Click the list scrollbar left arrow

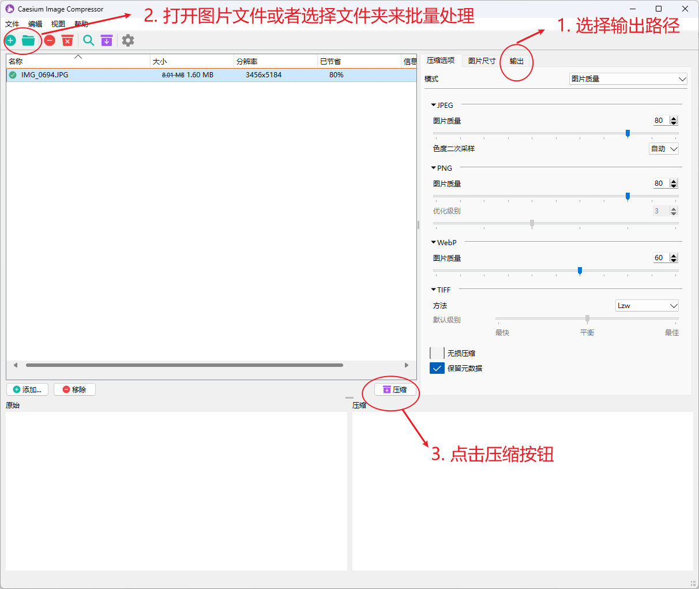[15, 365]
